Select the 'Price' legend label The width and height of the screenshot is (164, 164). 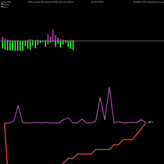(x=5, y=7)
